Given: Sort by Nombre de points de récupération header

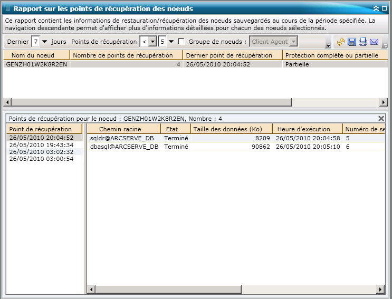Looking at the screenshot, I should pyautogui.click(x=127, y=55).
